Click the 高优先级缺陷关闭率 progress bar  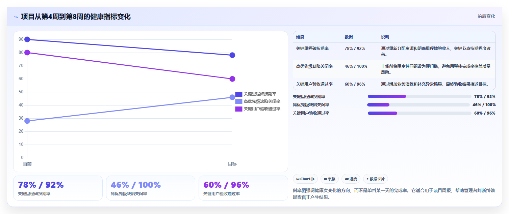pos(419,105)
